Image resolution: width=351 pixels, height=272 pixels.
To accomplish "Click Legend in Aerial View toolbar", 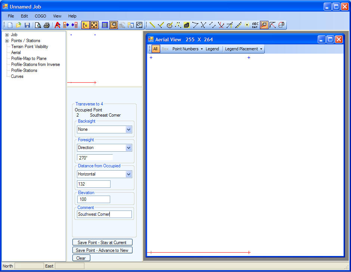I will [x=212, y=49].
